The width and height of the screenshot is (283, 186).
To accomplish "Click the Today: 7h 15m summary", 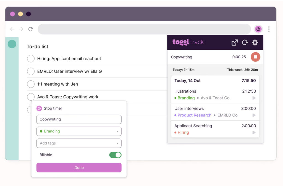I will (184, 70).
